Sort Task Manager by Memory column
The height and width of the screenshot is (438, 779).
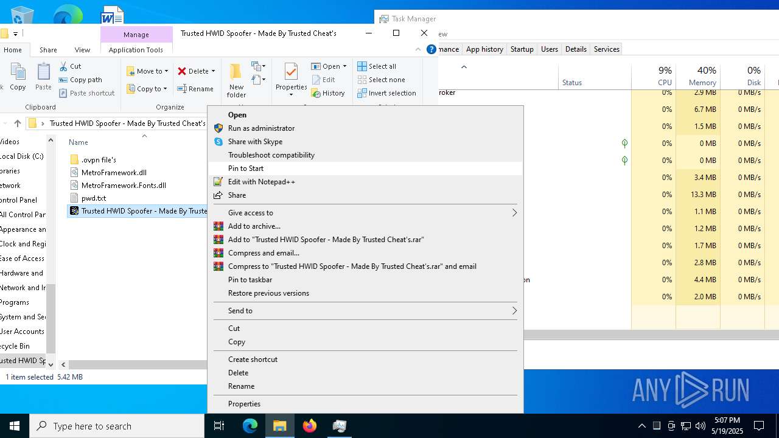(698, 77)
